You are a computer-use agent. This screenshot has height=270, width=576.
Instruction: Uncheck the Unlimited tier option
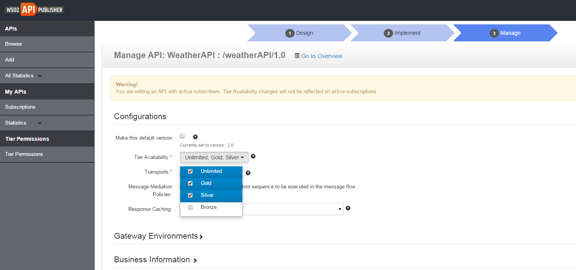click(x=190, y=171)
